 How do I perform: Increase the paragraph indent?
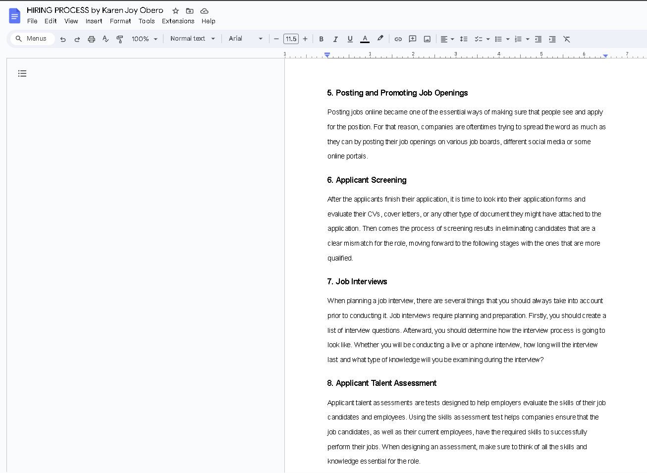552,39
